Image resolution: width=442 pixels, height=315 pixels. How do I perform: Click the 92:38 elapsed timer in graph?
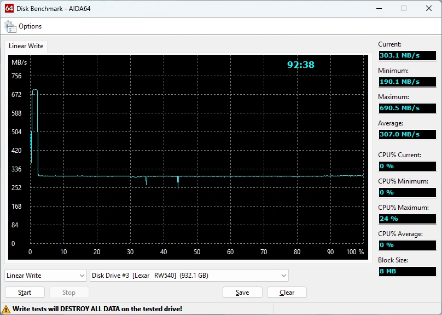tap(301, 65)
